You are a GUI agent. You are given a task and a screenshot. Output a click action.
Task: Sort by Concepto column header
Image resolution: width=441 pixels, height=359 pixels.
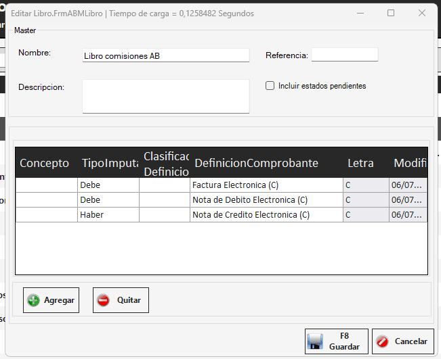(45, 163)
